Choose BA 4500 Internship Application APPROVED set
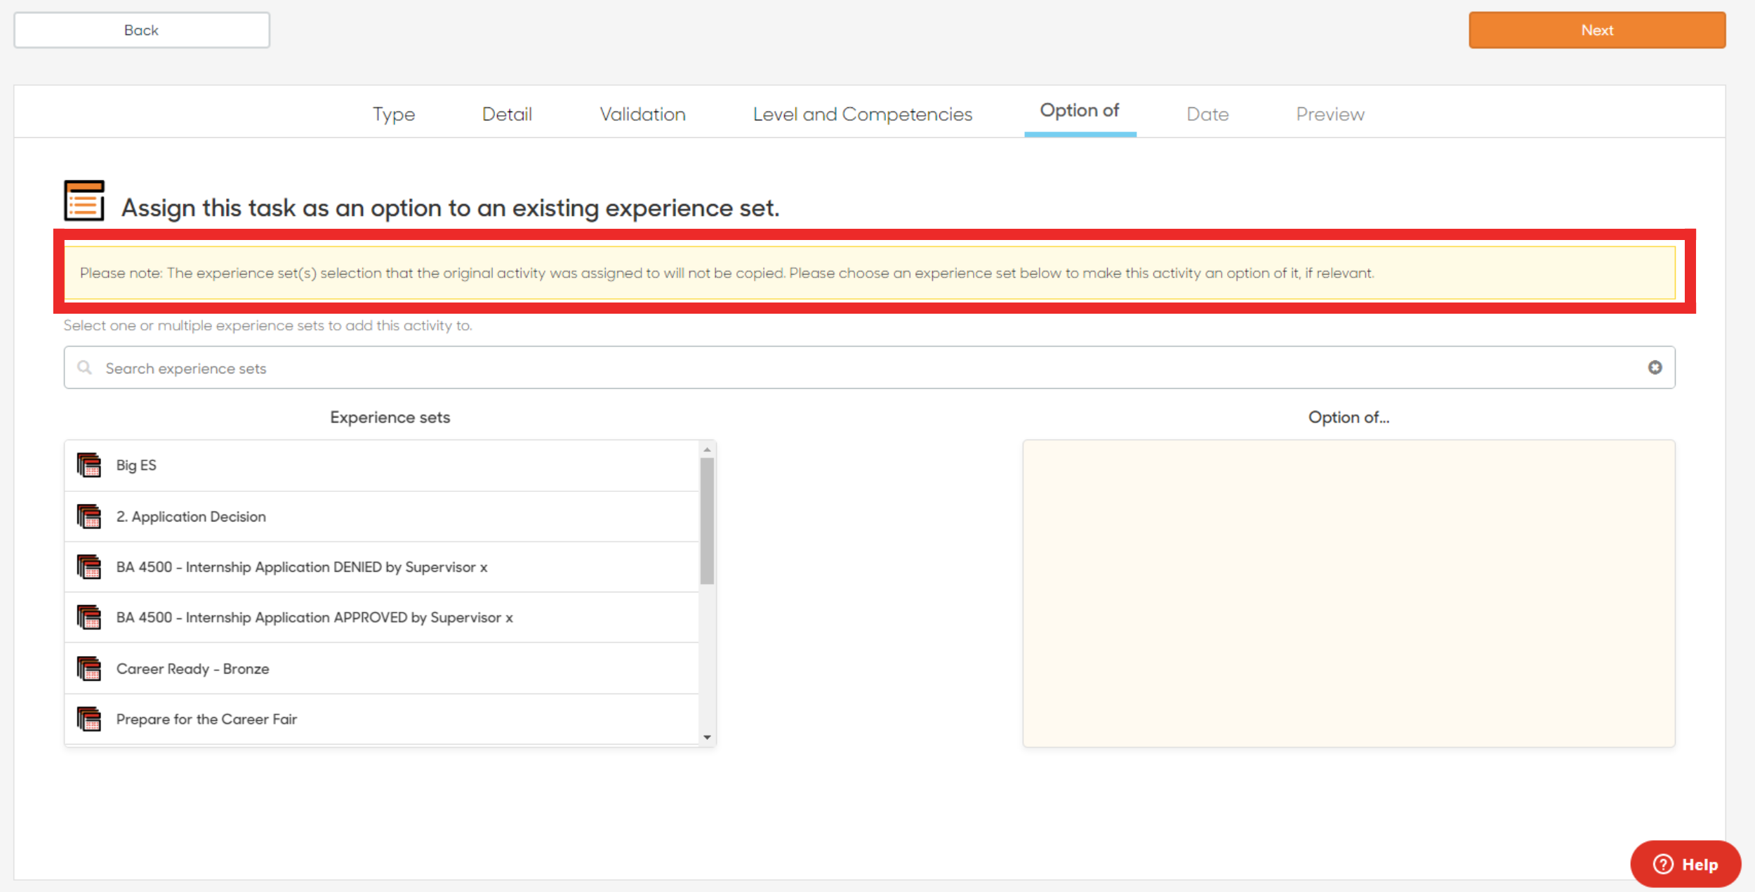This screenshot has height=892, width=1755. (382, 618)
